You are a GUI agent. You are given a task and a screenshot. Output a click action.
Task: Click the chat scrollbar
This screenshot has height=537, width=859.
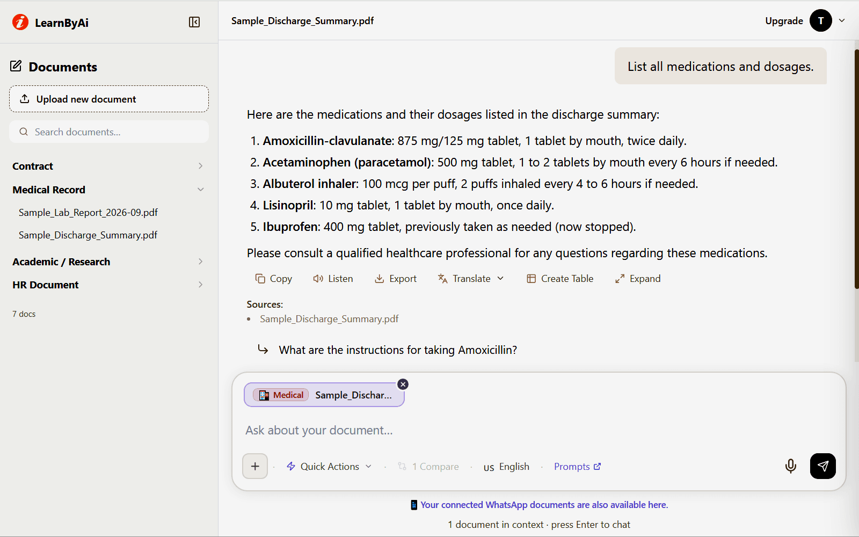click(x=856, y=169)
